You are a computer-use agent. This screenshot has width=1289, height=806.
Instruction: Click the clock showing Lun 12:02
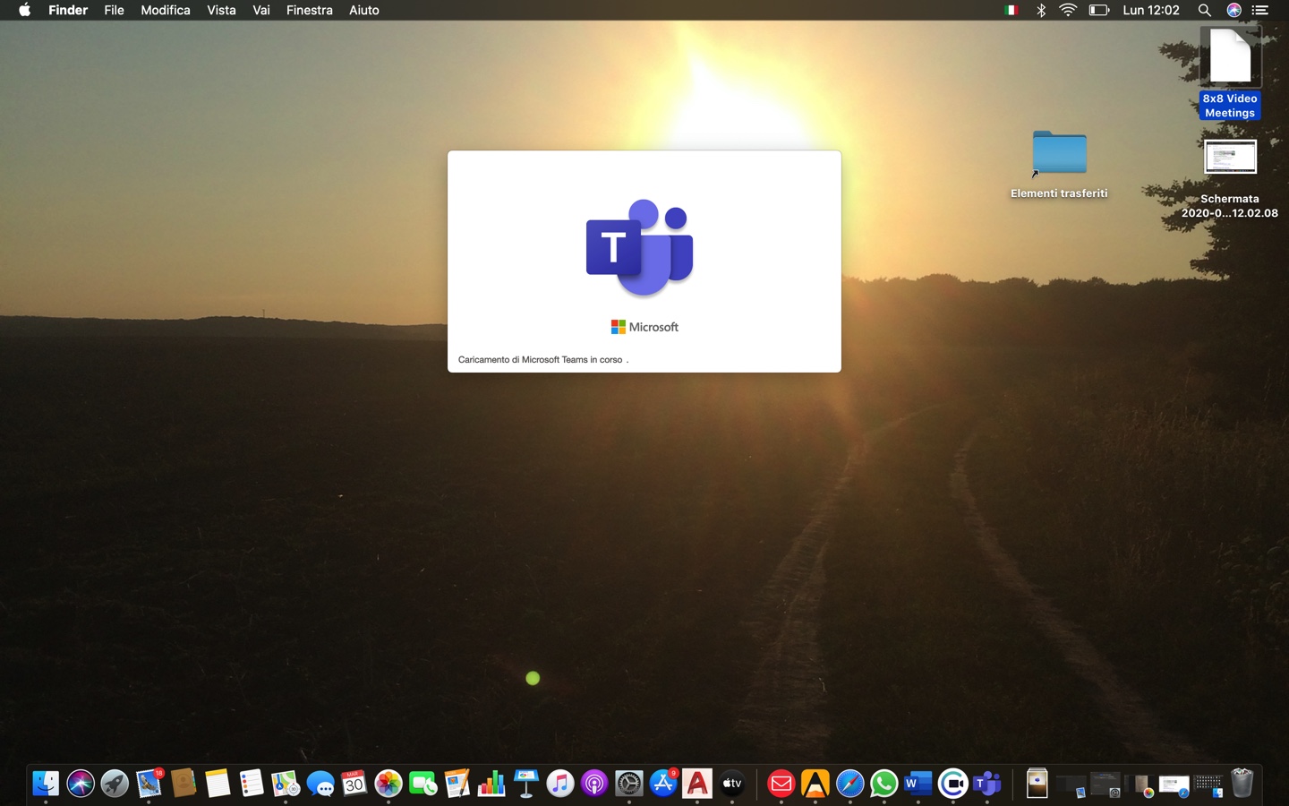point(1151,10)
